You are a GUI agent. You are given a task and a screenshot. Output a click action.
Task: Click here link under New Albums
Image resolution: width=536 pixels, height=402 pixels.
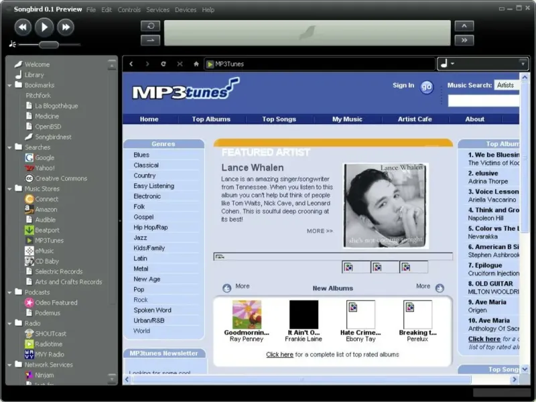pos(279,354)
